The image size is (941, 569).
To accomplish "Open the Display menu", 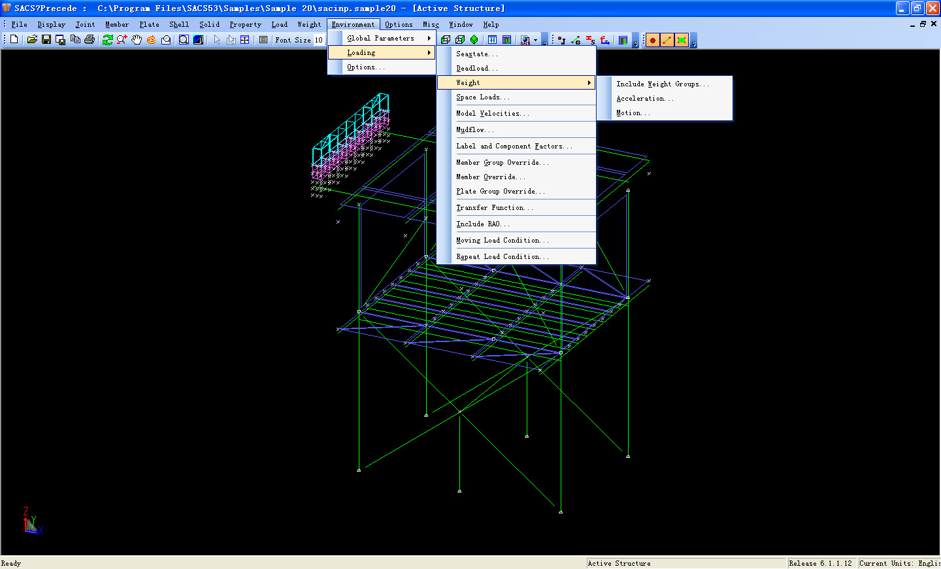I will 51,24.
